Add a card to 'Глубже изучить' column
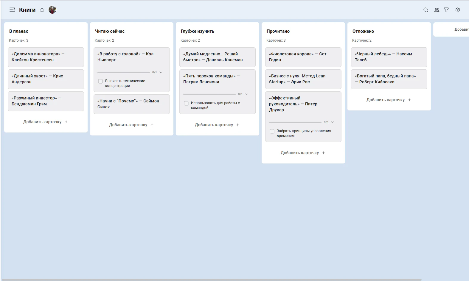The image size is (469, 281). [x=217, y=125]
